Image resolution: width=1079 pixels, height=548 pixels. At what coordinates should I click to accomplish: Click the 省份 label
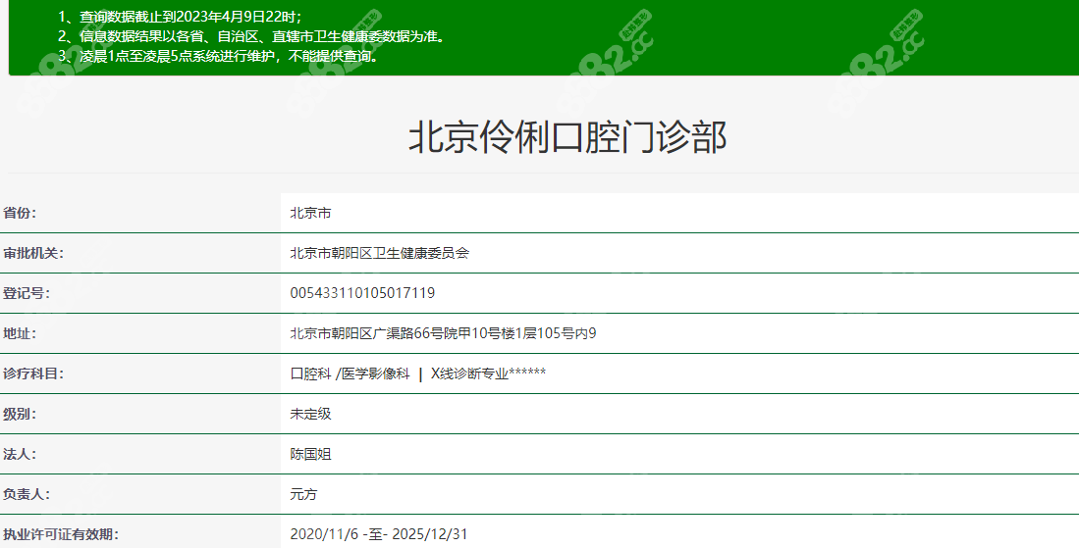pyautogui.click(x=20, y=213)
